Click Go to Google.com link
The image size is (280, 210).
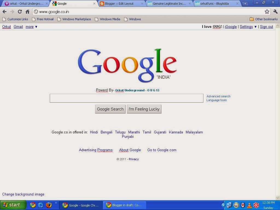162,150
